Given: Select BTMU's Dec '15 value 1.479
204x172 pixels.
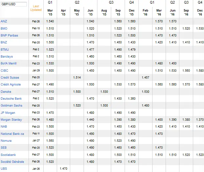Looking at the screenshot, I should coord(132,50).
